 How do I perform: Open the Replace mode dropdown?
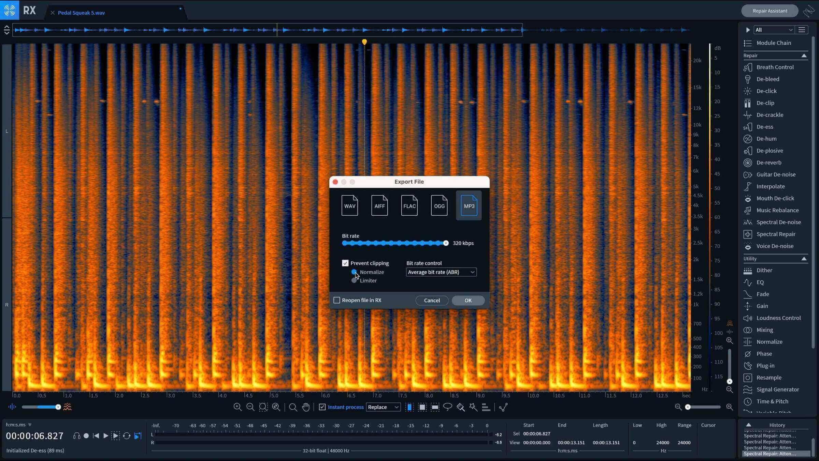coord(383,407)
